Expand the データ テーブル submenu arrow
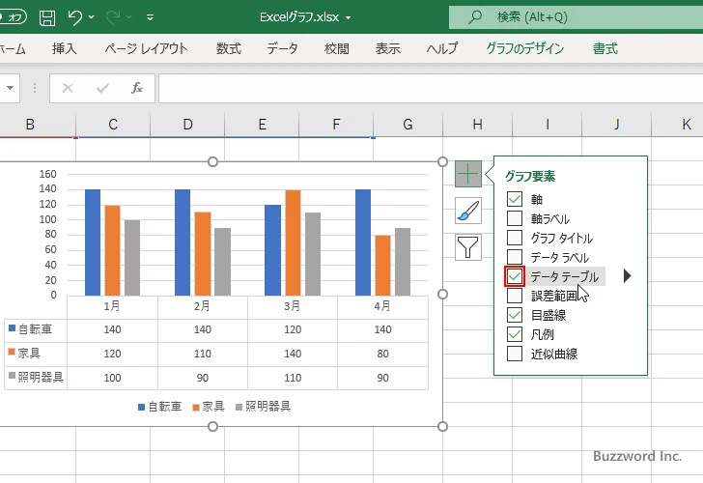Image resolution: width=703 pixels, height=483 pixels. pos(628,276)
